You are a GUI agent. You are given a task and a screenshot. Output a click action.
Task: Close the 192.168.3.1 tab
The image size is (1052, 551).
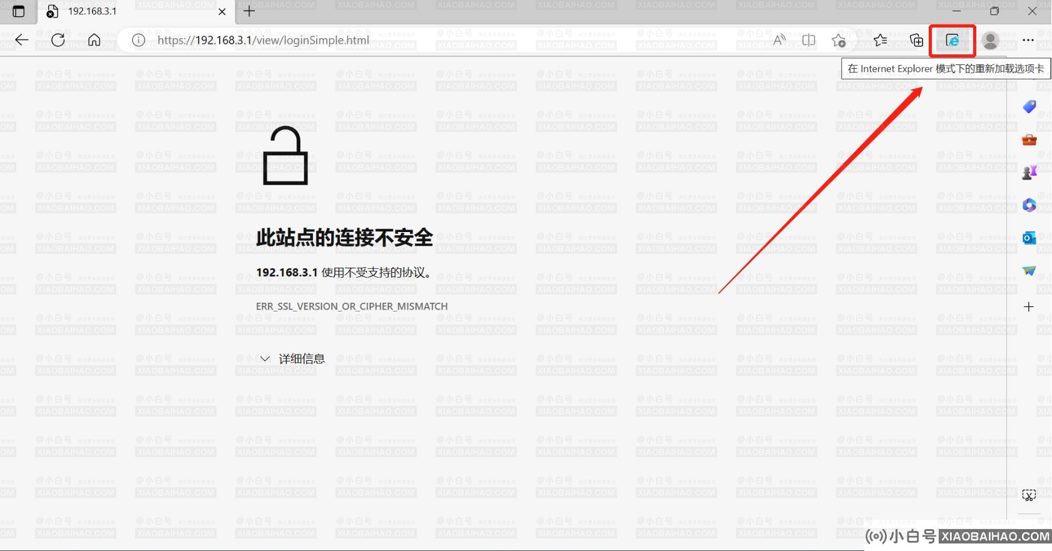[x=222, y=11]
